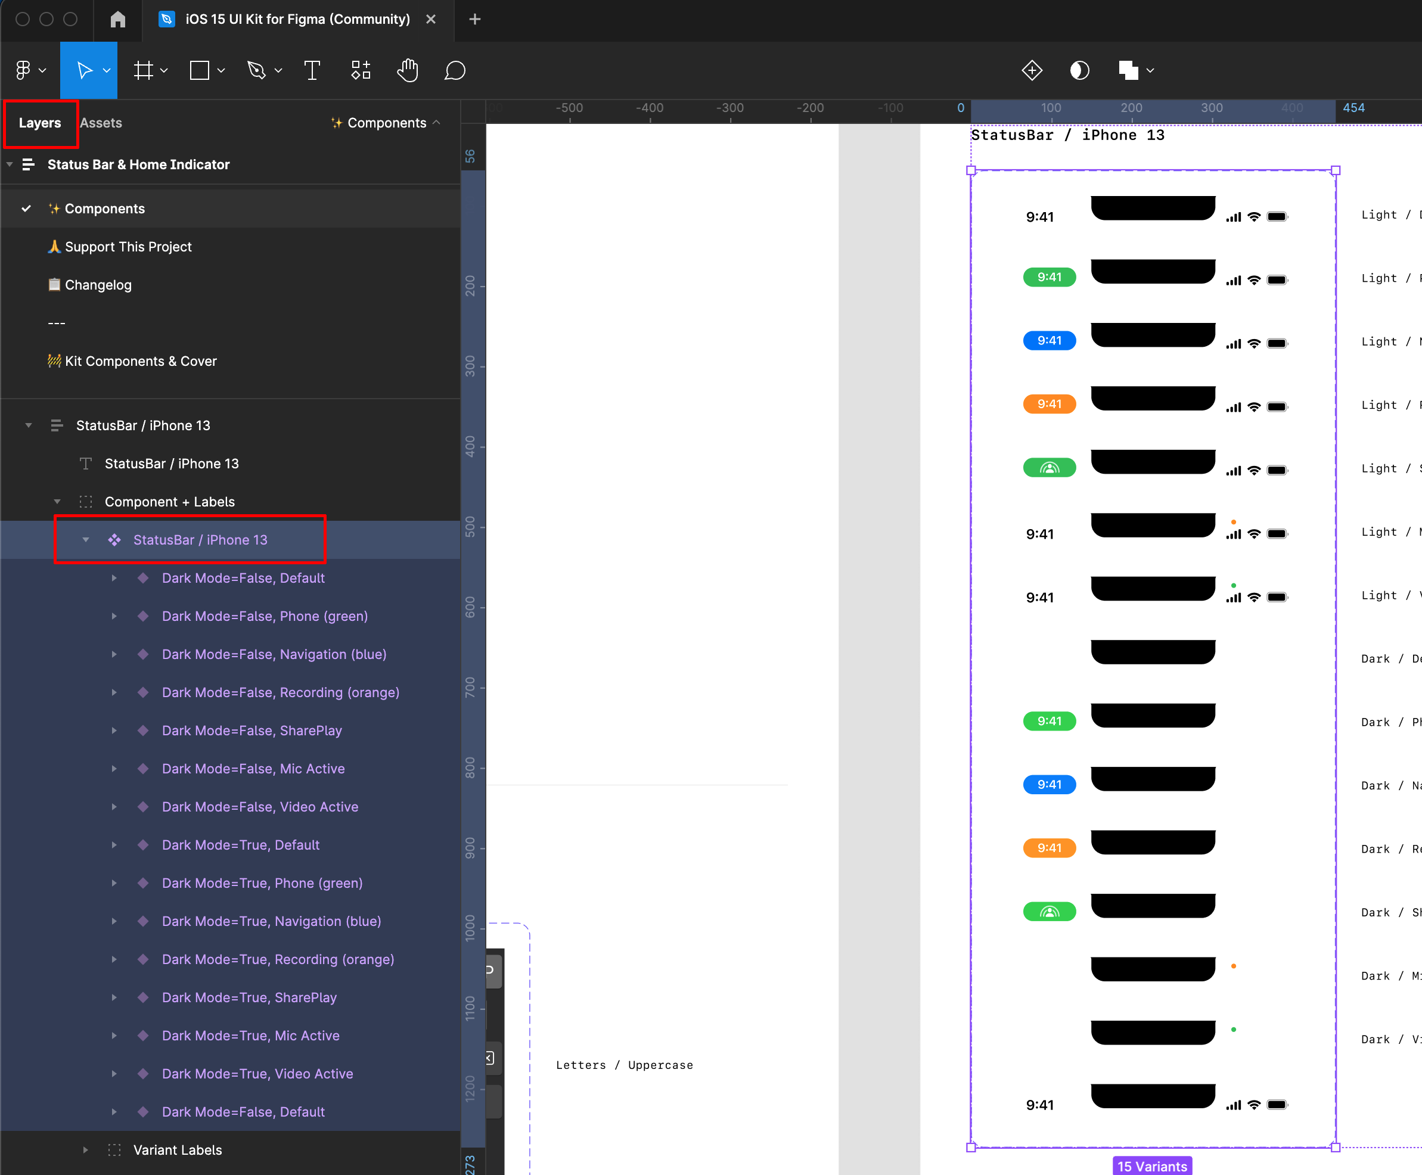
Task: Open the Comment tool
Action: pos(454,70)
